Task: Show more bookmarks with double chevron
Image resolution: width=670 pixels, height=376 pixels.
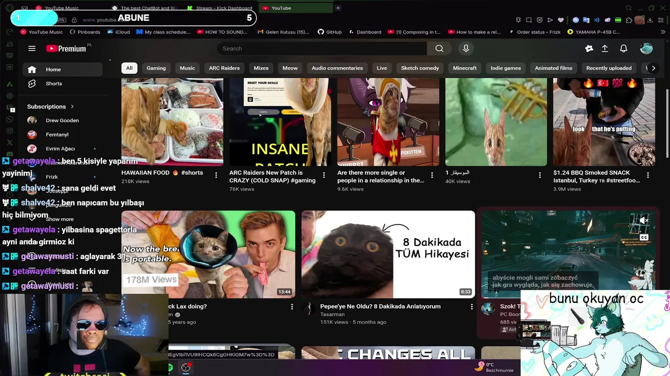Action: click(662, 32)
